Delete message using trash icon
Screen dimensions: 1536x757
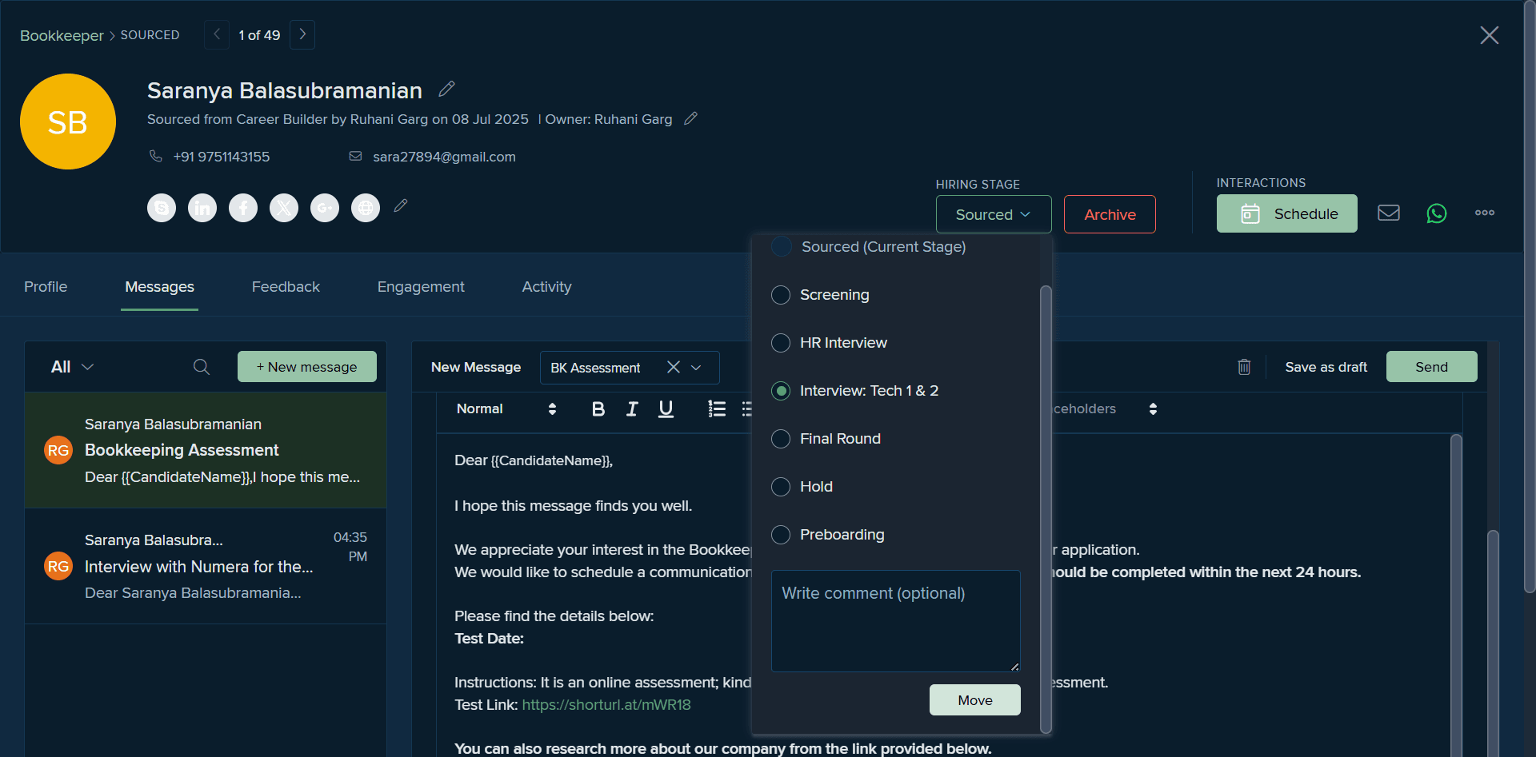pyautogui.click(x=1244, y=367)
